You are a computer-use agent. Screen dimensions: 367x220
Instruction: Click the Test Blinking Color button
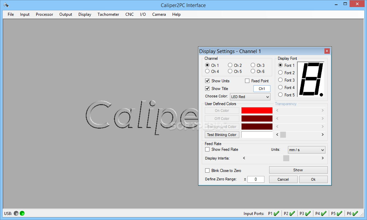click(222, 135)
